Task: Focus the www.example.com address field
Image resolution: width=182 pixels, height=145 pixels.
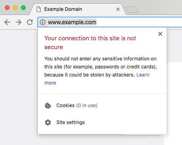Action: 110,22
